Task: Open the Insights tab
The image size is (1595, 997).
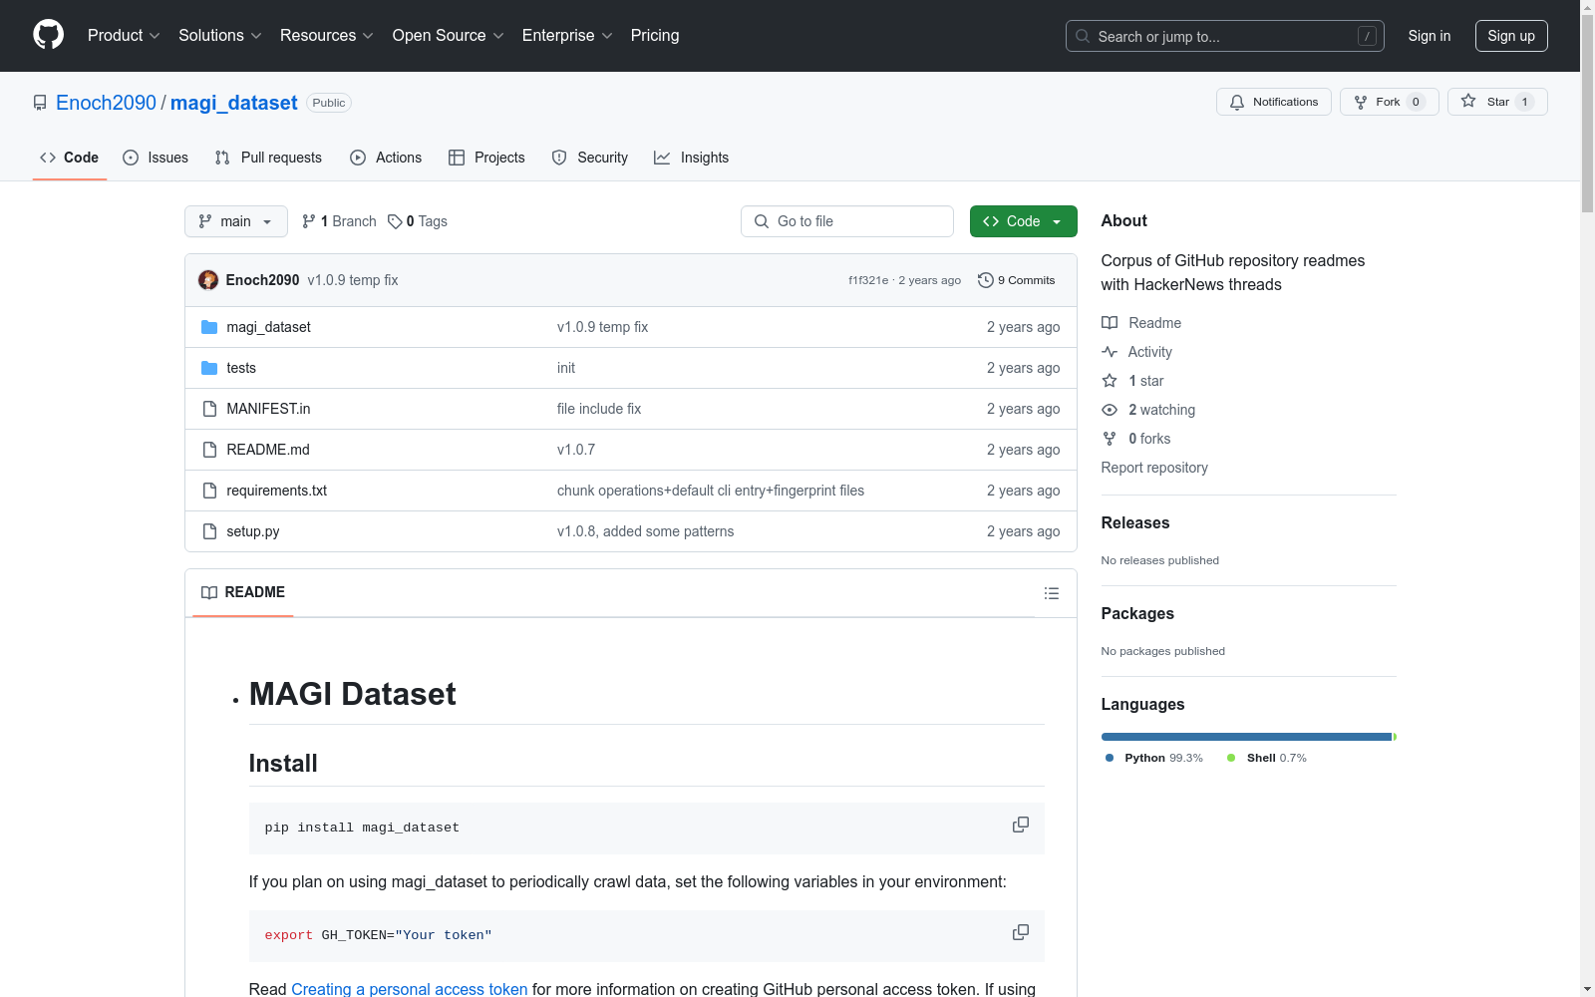Action: point(692,158)
